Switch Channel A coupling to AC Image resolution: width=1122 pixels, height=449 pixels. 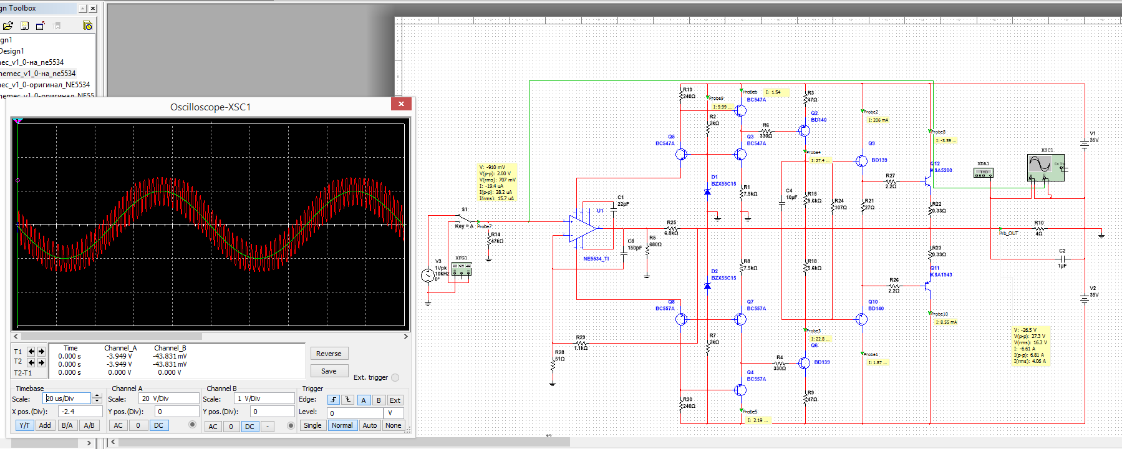(x=118, y=425)
